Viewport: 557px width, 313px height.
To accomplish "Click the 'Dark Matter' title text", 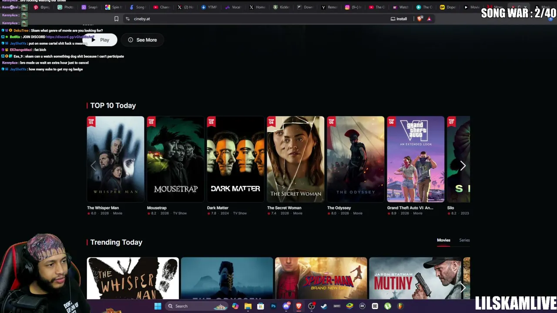I will tap(218, 208).
